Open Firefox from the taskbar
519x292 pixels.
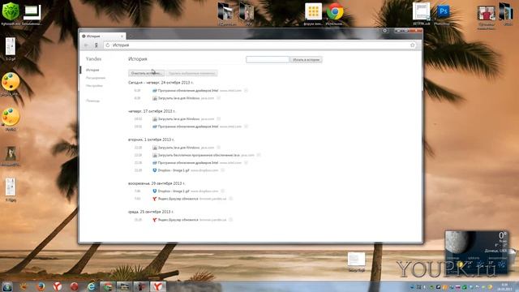(41, 286)
